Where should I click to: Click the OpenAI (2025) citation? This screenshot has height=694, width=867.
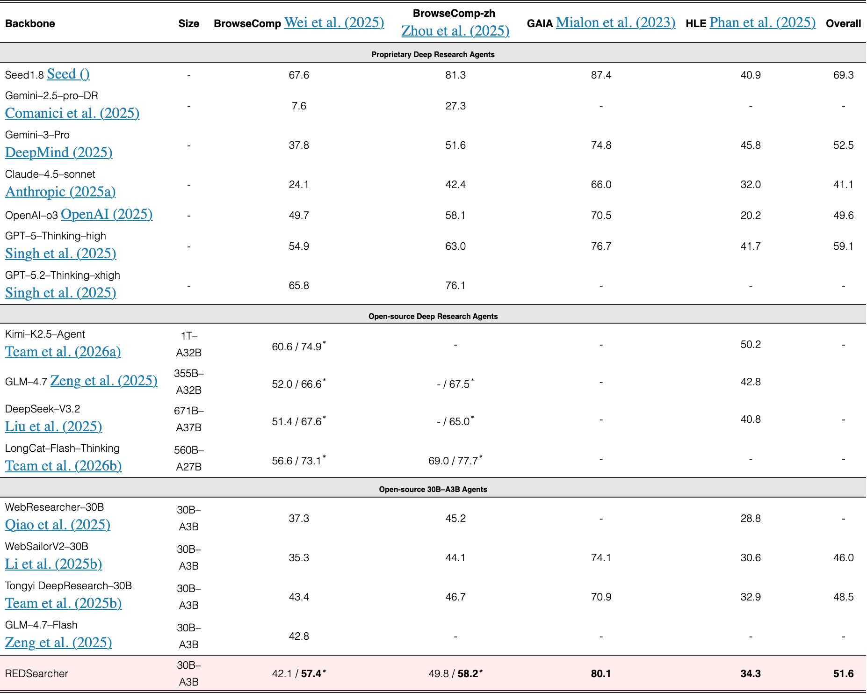107,214
